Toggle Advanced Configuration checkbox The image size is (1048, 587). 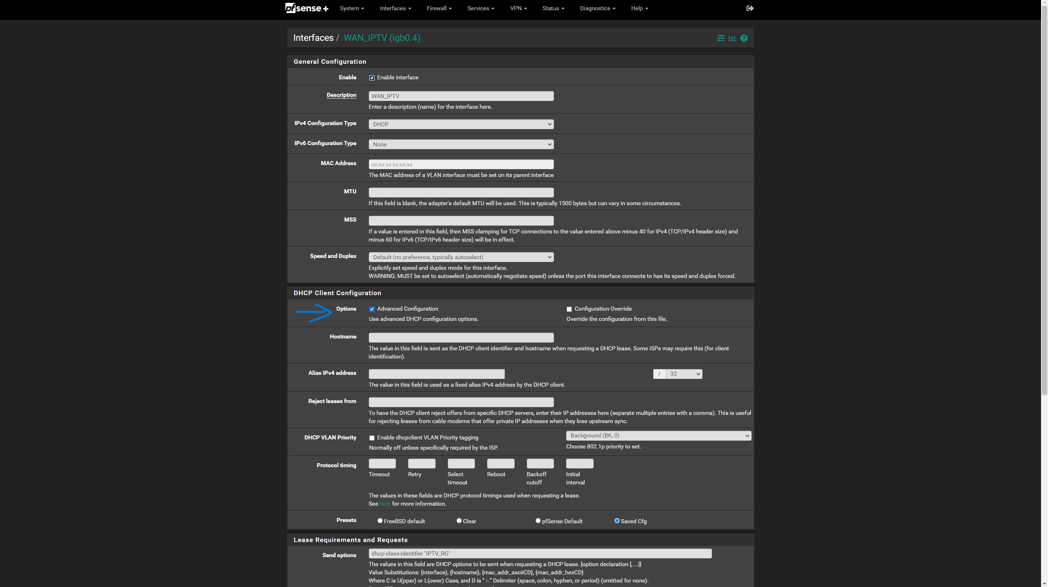coord(372,309)
